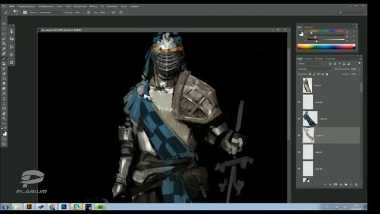
Task: Open the Редактирование menu
Action: (x=26, y=7)
